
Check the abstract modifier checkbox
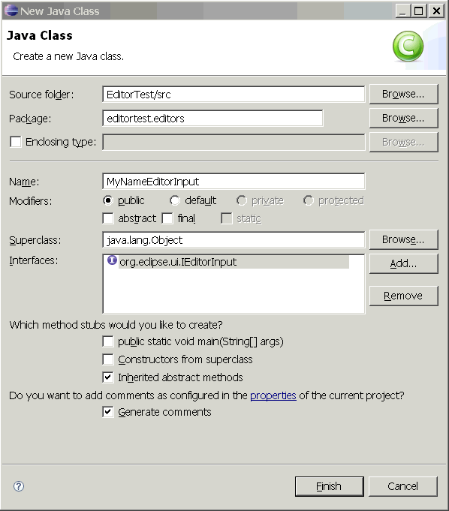point(108,218)
